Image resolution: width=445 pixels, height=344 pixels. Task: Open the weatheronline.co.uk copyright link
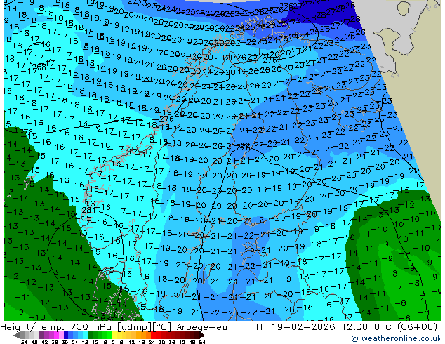pyautogui.click(x=397, y=338)
